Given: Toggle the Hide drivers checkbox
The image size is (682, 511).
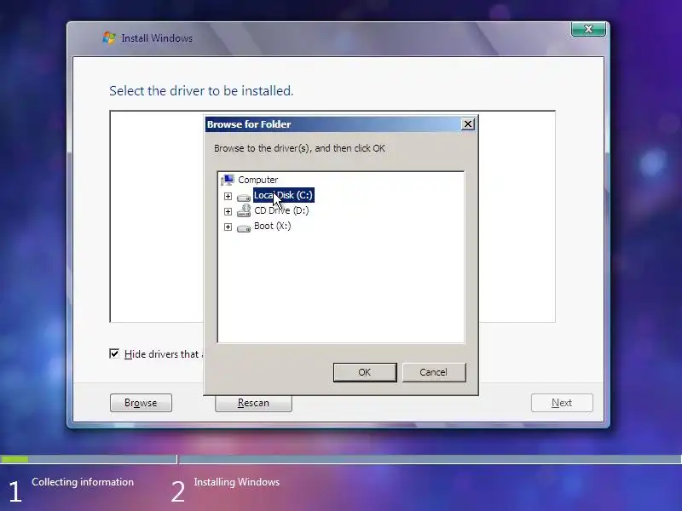Looking at the screenshot, I should 114,353.
